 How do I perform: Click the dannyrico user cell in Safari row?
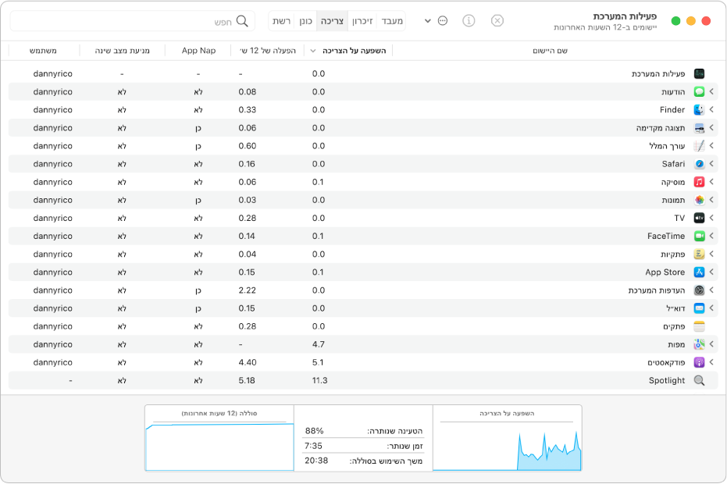point(53,164)
